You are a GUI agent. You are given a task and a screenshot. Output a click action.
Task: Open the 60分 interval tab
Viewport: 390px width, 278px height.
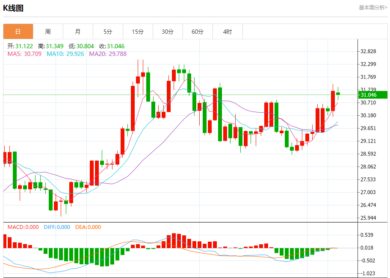point(198,32)
